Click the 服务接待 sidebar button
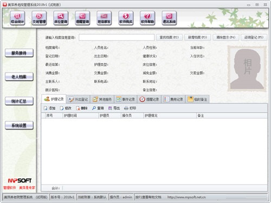Screen dimensions: 271x203 (x=19, y=53)
